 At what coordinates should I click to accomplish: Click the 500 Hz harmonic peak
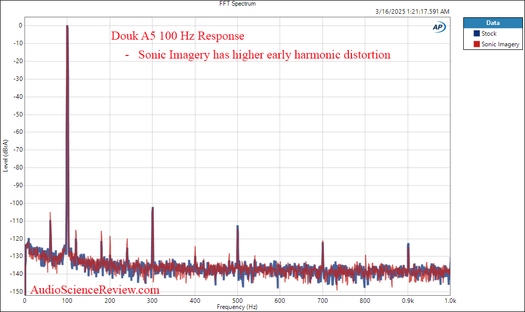(238, 245)
